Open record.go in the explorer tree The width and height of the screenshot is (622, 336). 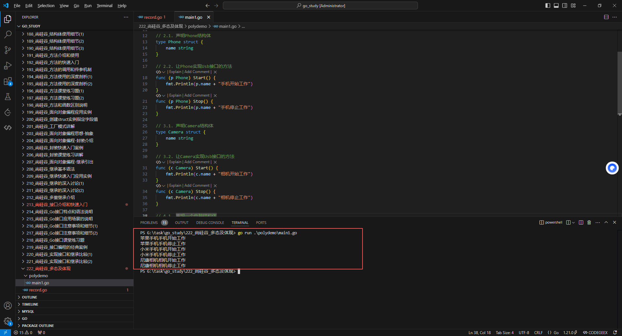[75, 290]
